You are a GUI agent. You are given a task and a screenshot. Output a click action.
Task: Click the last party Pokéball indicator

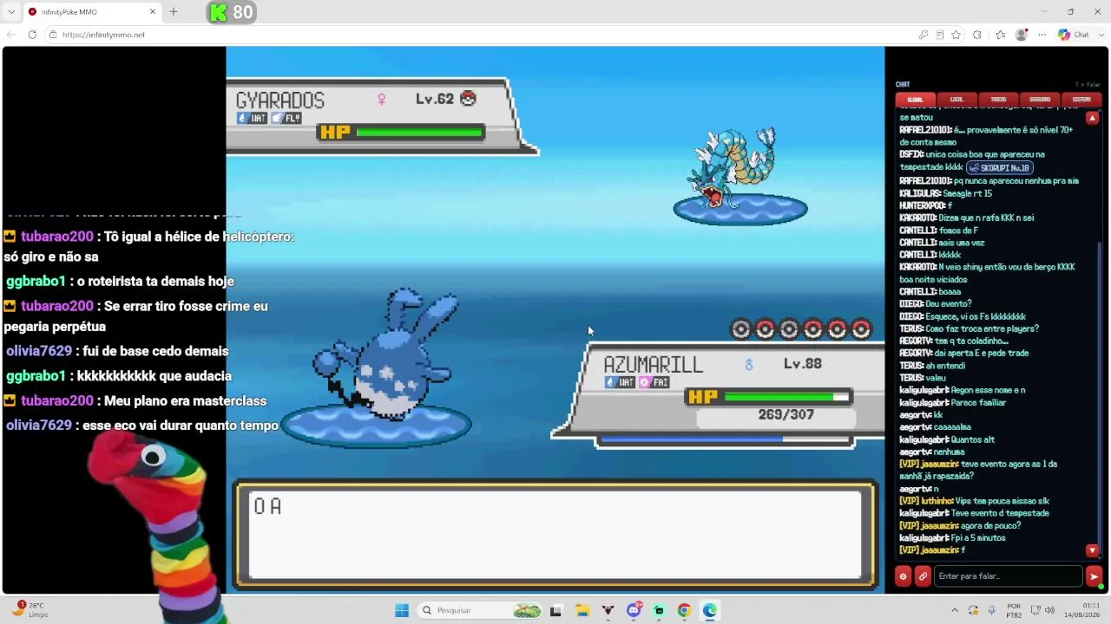(x=861, y=329)
